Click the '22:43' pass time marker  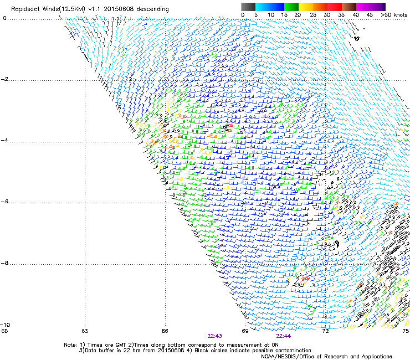pos(214,336)
